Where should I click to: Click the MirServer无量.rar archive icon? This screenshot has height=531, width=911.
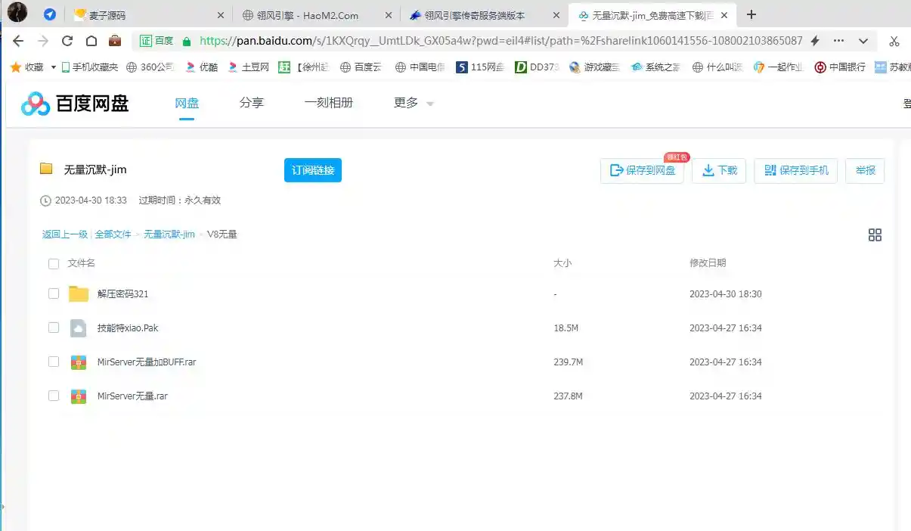[79, 396]
